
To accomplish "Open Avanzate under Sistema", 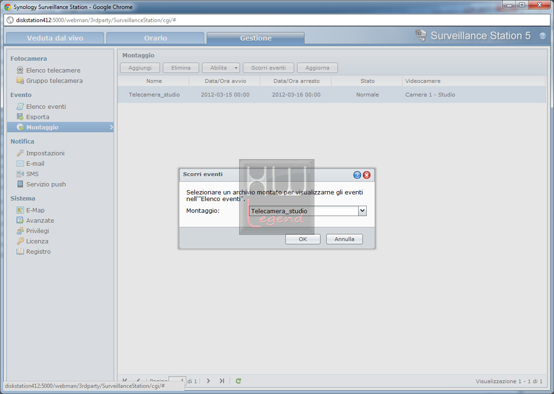I will [x=40, y=220].
